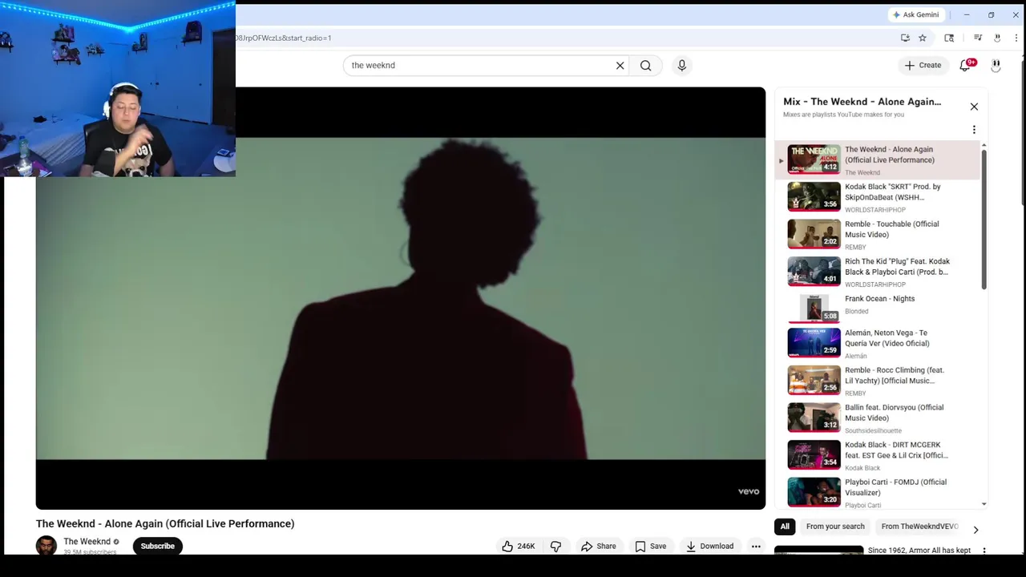
Task: Bookmark this page with the star icon
Action: point(923,38)
